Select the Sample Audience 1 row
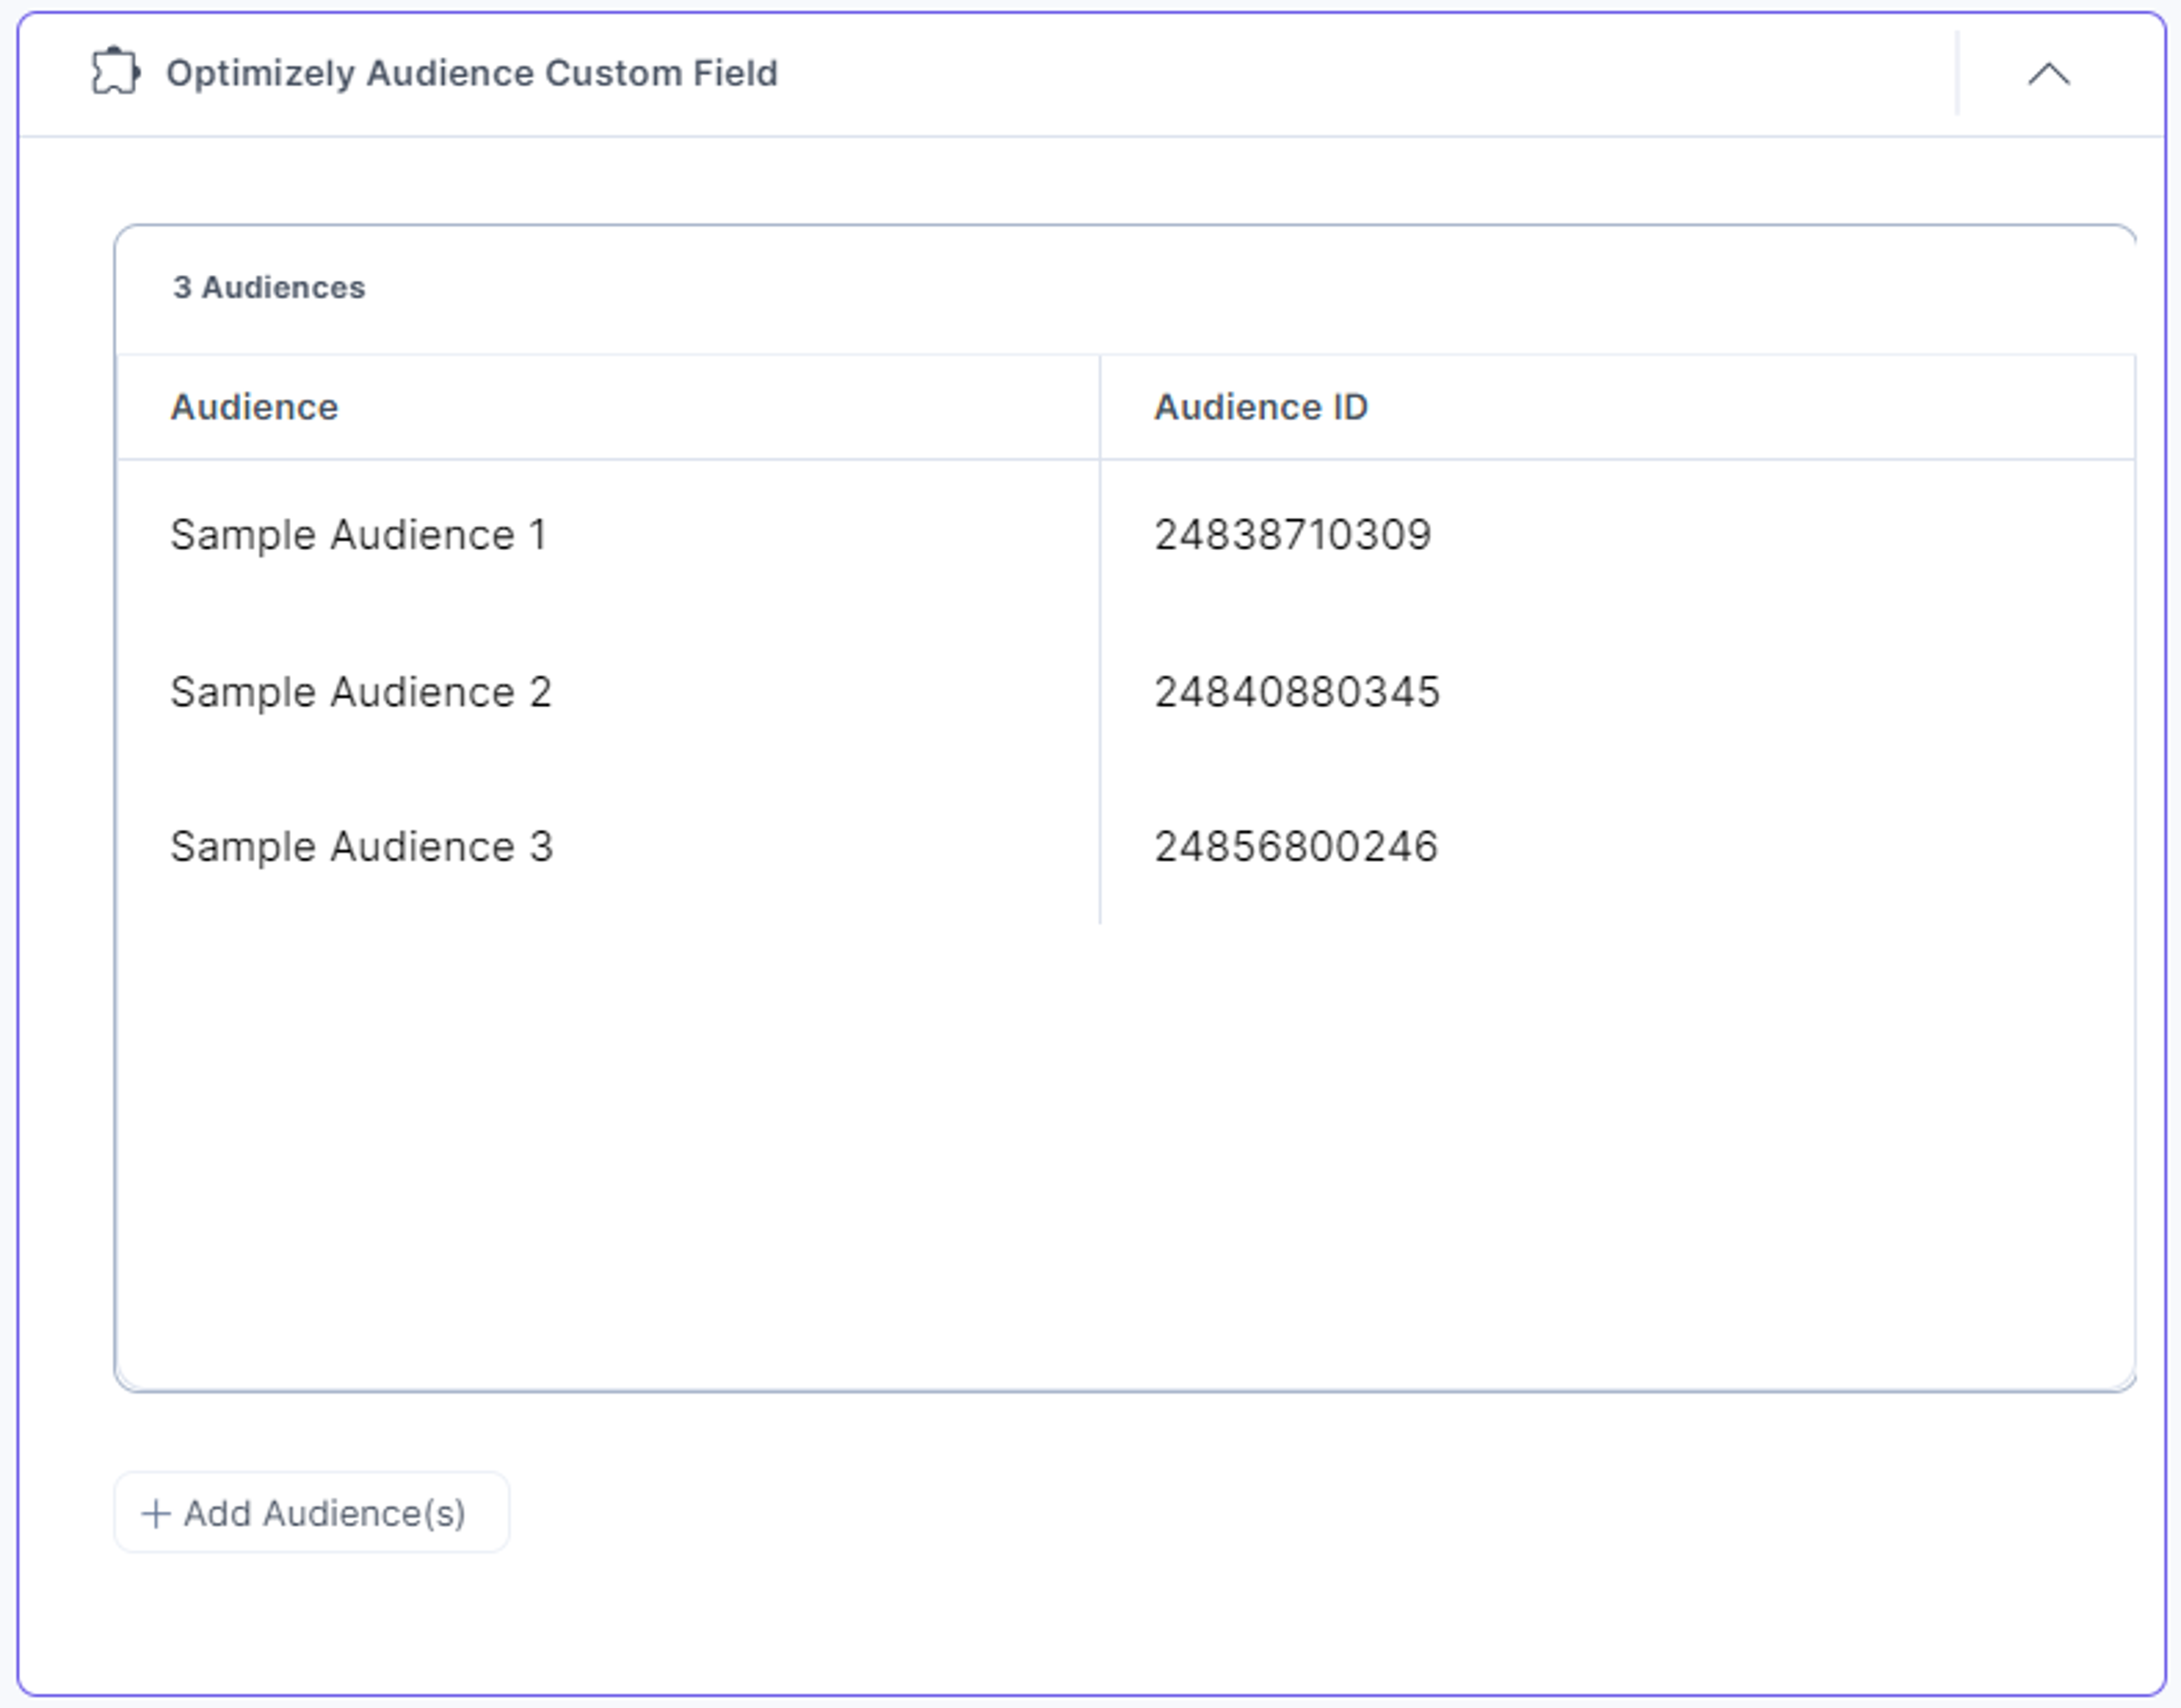Screen dimensions: 2181x1708 click(1125, 535)
